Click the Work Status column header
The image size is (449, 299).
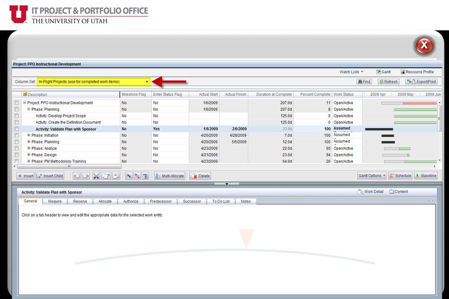[347, 94]
